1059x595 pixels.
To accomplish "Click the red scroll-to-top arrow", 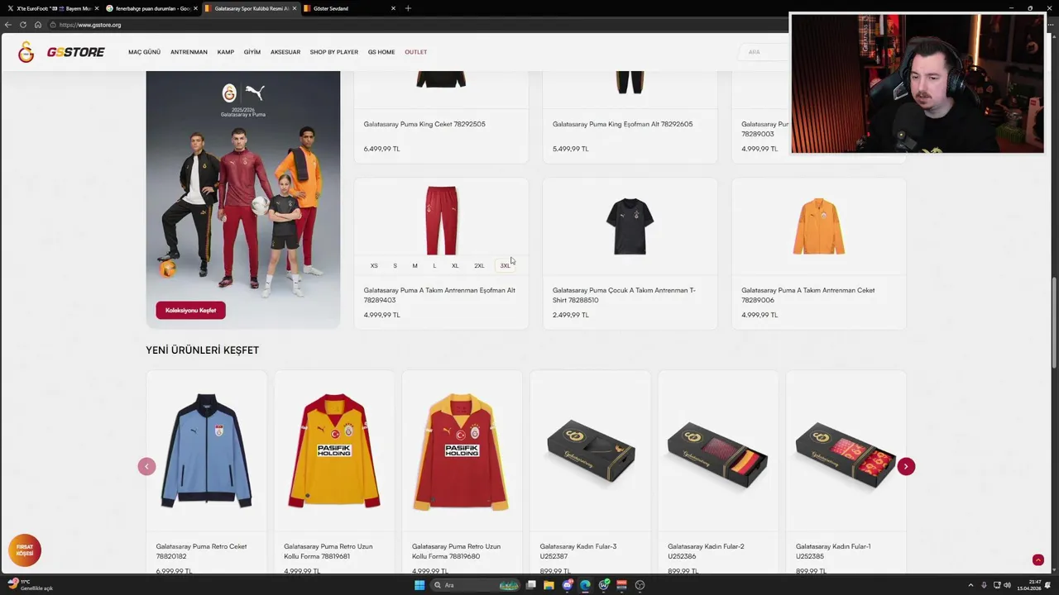I will pos(1037,560).
